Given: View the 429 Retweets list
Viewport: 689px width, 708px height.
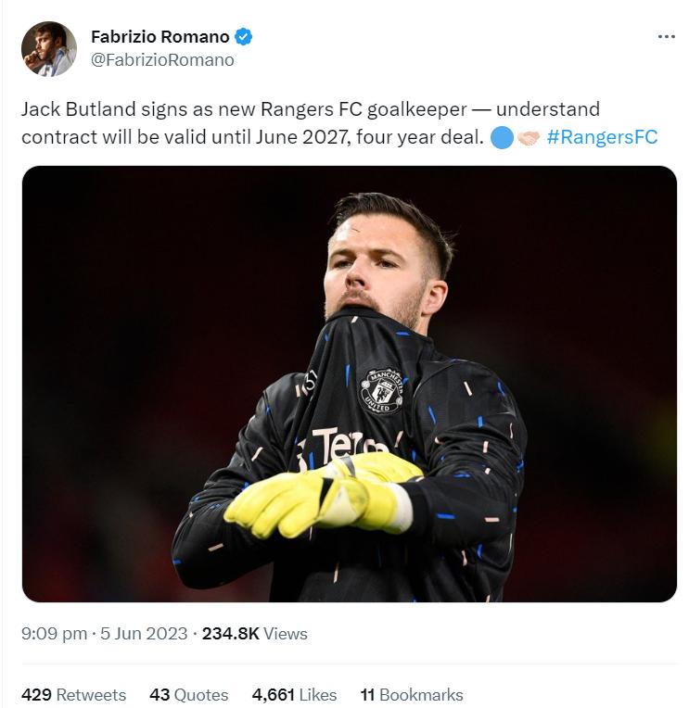Looking at the screenshot, I should pyautogui.click(x=73, y=694).
